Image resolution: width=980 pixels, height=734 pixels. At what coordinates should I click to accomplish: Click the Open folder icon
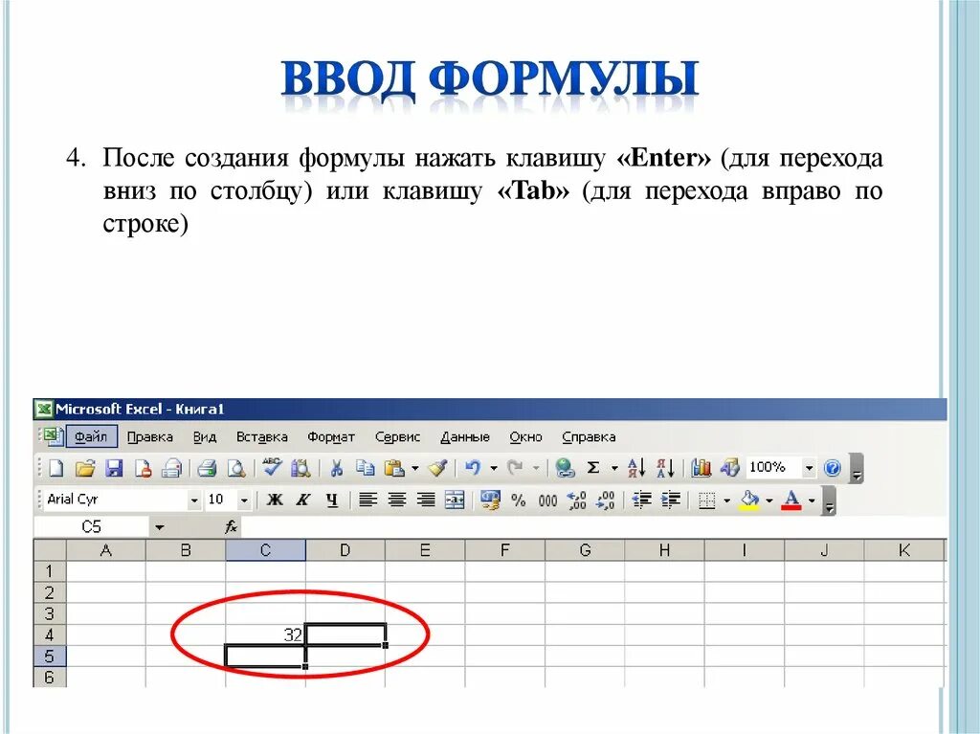85,468
